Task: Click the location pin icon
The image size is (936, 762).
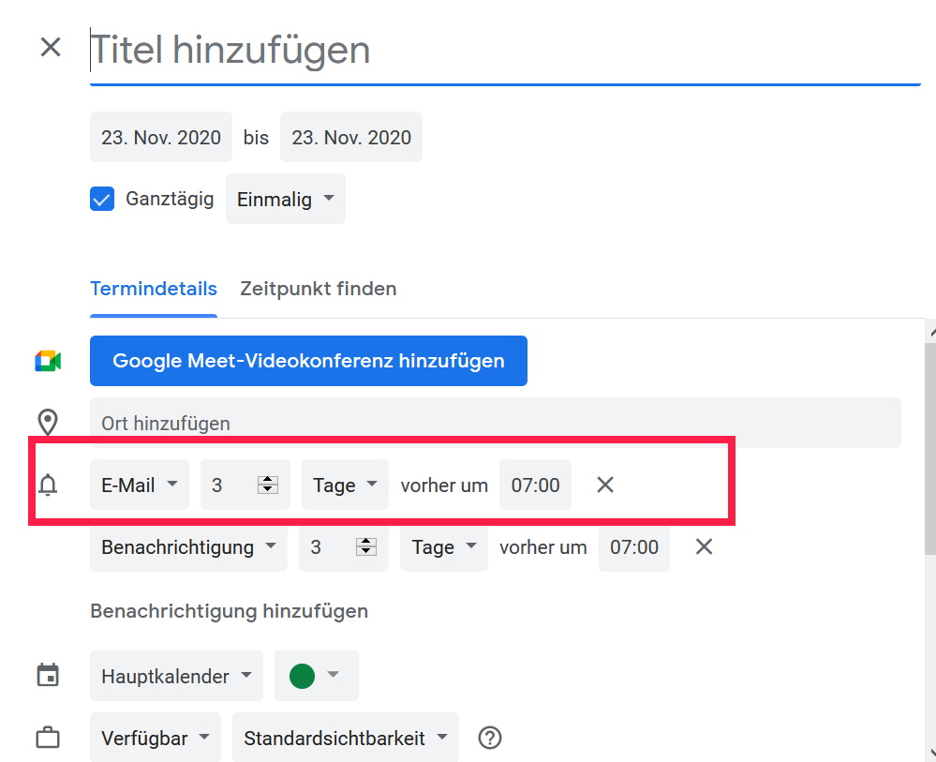Action: pyautogui.click(x=48, y=423)
